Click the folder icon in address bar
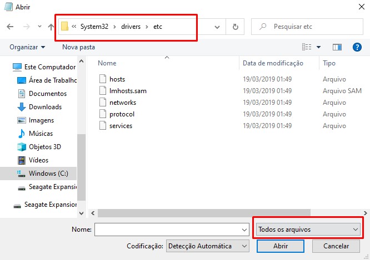This screenshot has width=370, height=260. (x=64, y=27)
